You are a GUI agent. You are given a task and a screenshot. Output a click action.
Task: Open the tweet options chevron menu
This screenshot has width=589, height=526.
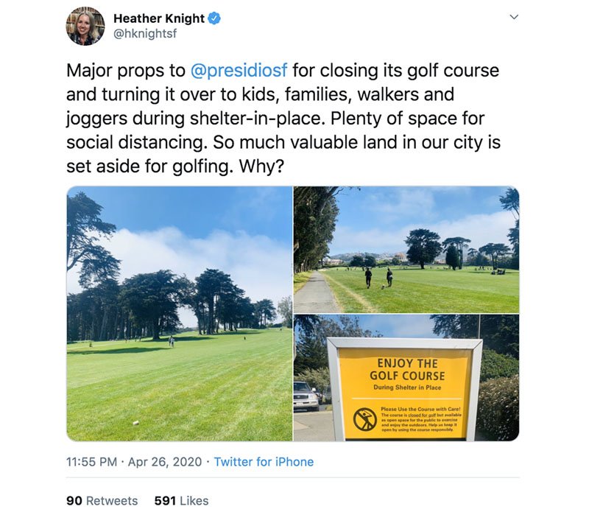click(x=514, y=18)
